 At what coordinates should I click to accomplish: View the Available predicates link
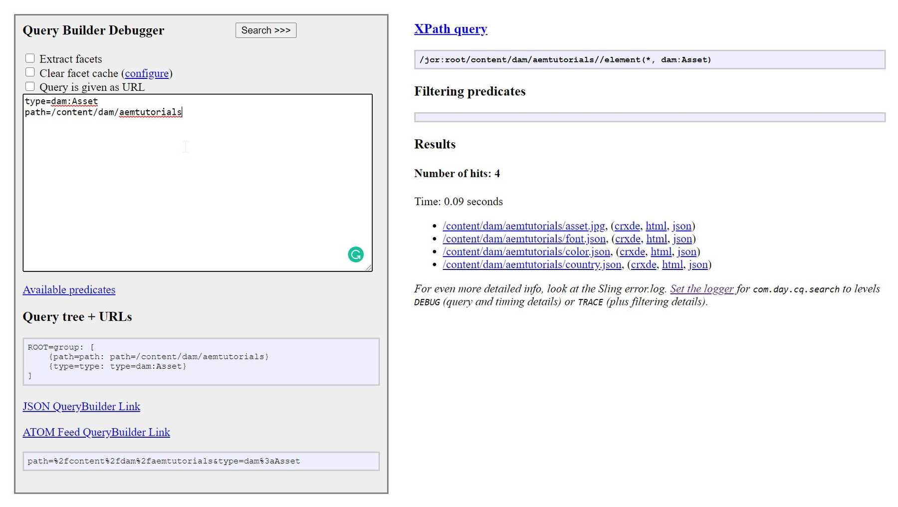69,289
